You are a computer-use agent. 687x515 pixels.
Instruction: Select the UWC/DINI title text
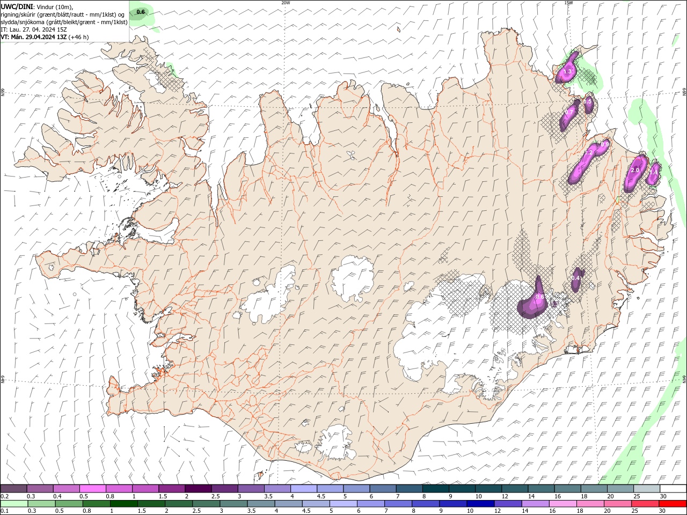pos(17,6)
